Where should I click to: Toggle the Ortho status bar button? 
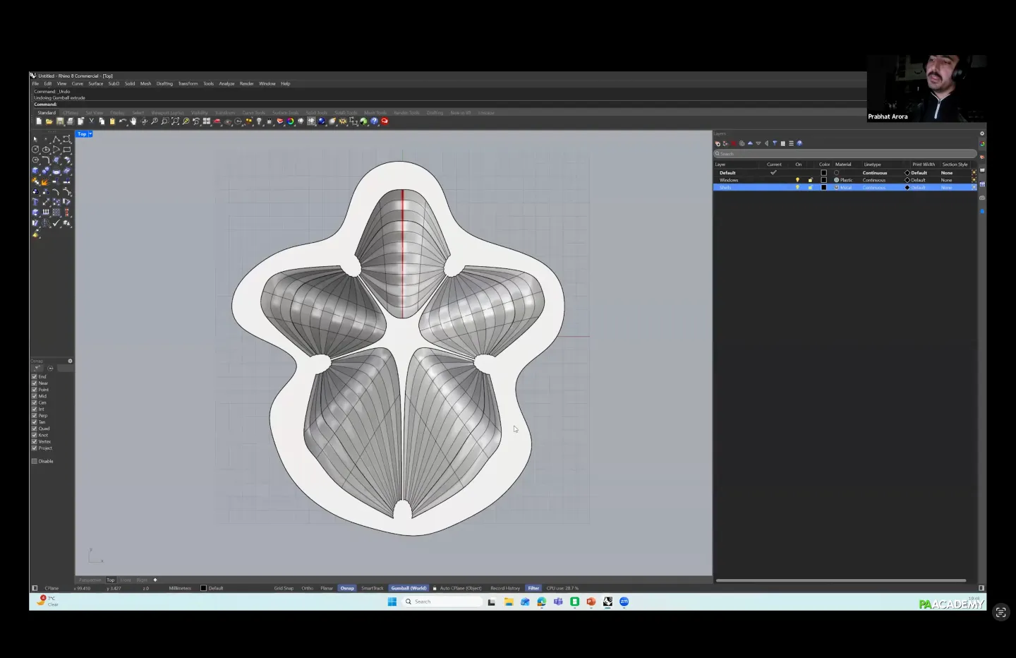point(308,588)
